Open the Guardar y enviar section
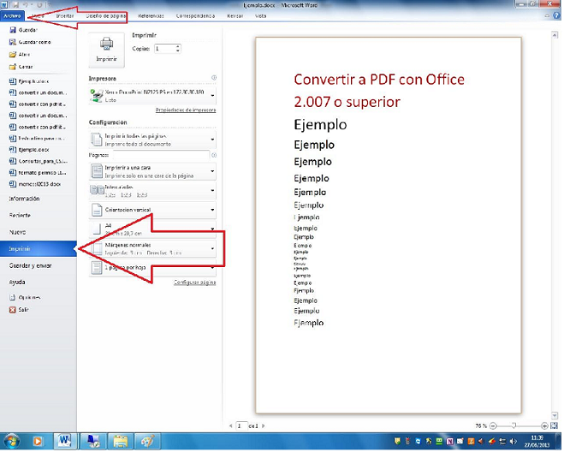Image resolution: width=564 pixels, height=452 pixels. pyautogui.click(x=30, y=266)
